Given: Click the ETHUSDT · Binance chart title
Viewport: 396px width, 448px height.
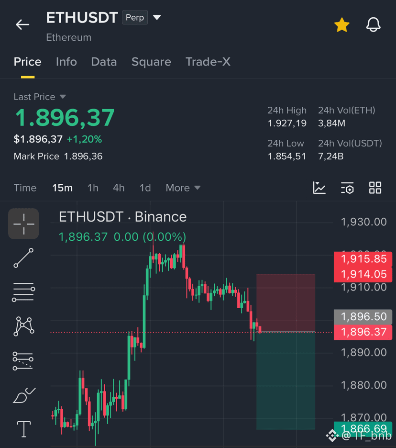Looking at the screenshot, I should click(123, 217).
